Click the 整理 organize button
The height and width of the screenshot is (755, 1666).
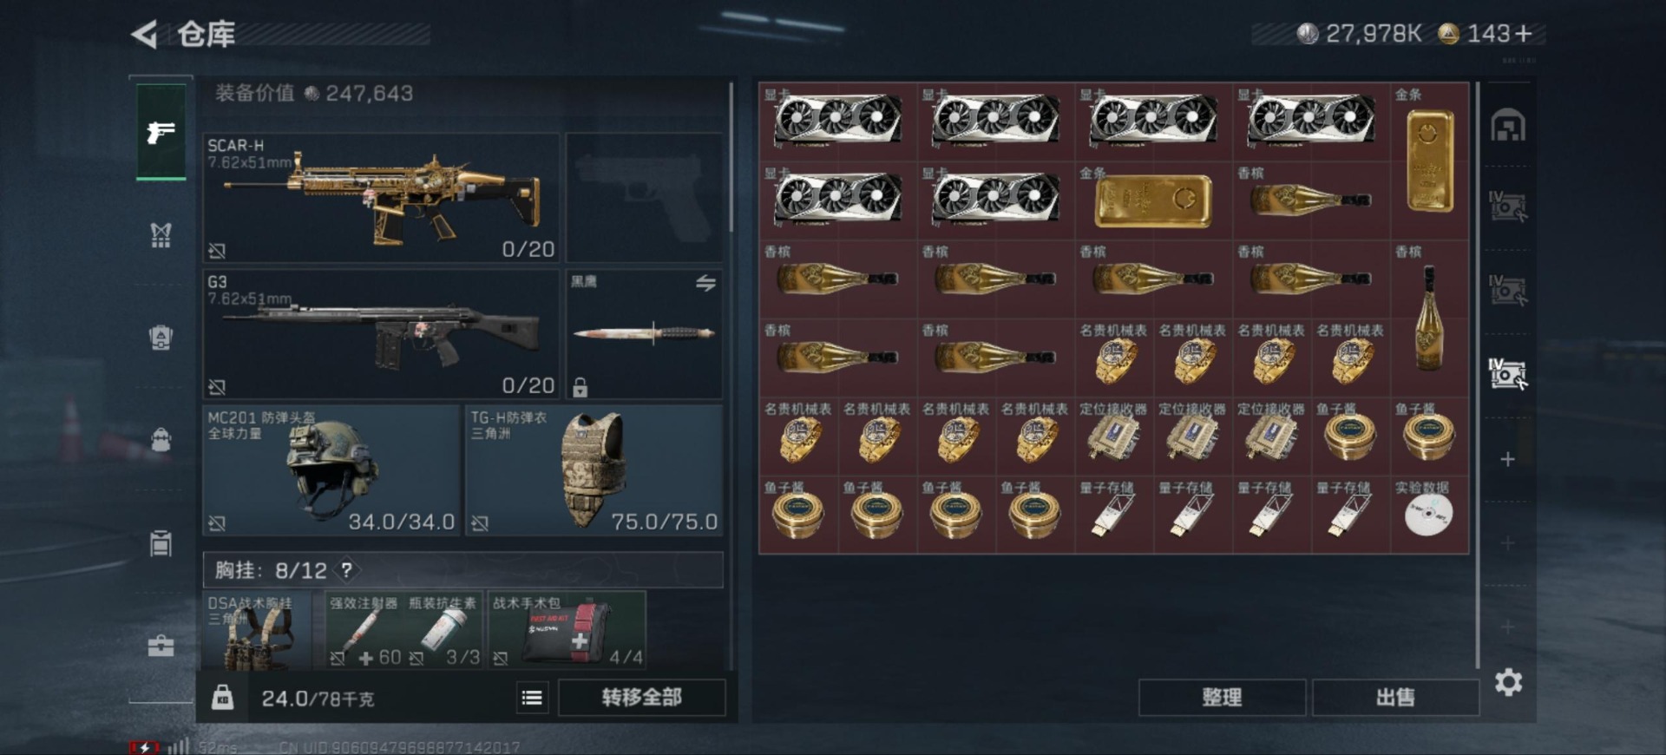1222,698
